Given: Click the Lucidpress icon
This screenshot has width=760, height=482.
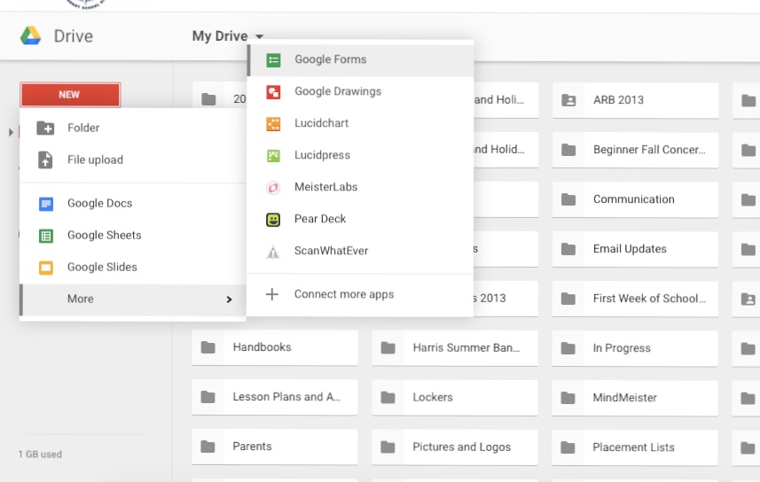Looking at the screenshot, I should coord(273,156).
